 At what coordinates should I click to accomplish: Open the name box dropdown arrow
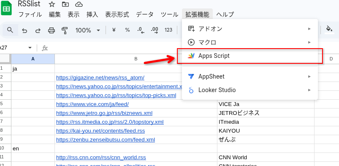[30, 48]
